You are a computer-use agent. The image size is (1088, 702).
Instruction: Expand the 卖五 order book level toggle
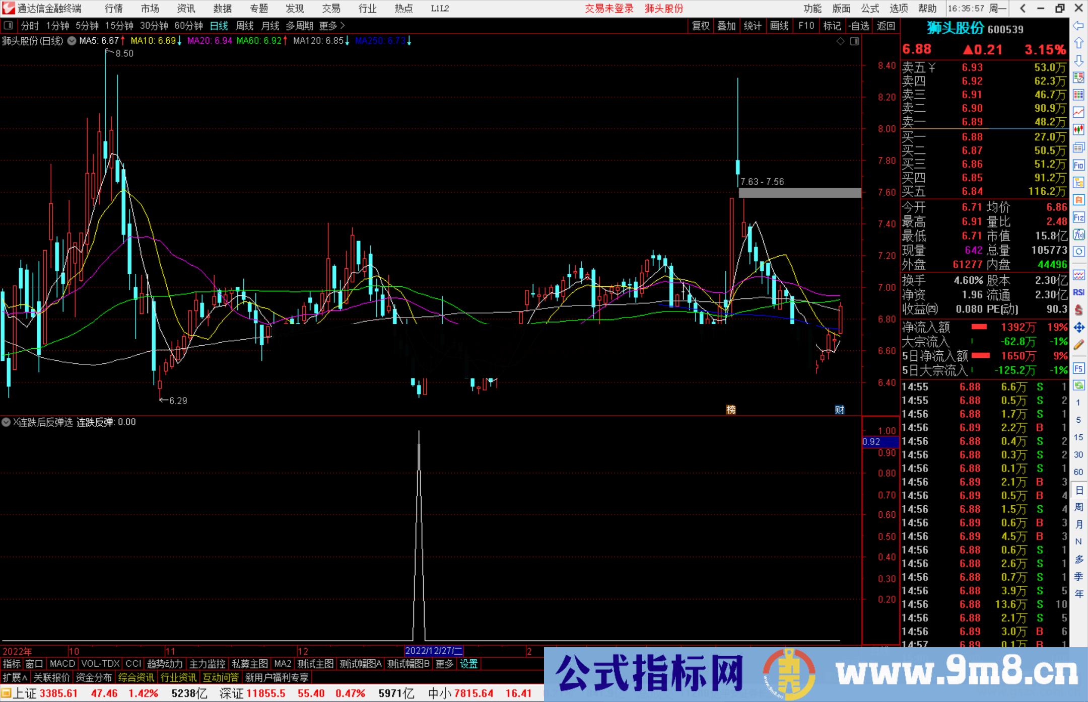pos(919,67)
